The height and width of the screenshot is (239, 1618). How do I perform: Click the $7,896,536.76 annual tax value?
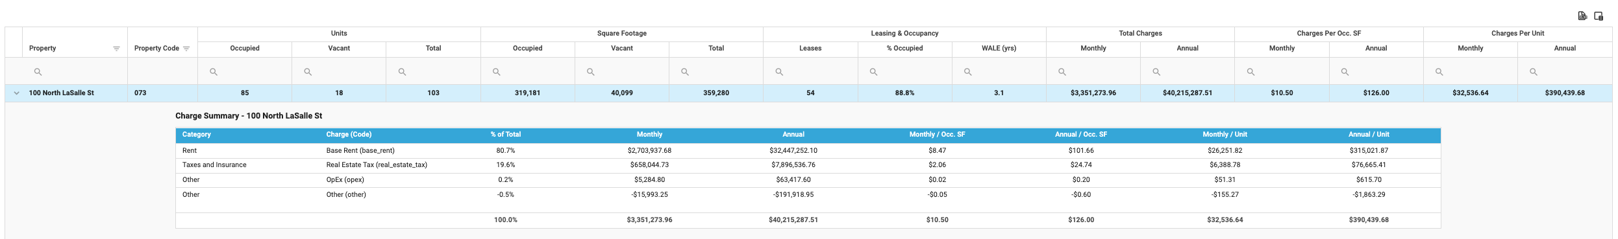click(793, 165)
